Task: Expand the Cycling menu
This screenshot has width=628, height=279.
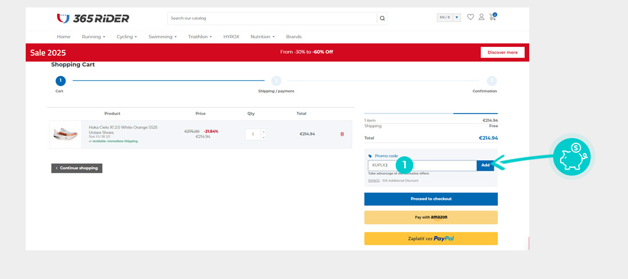Action: click(x=127, y=37)
